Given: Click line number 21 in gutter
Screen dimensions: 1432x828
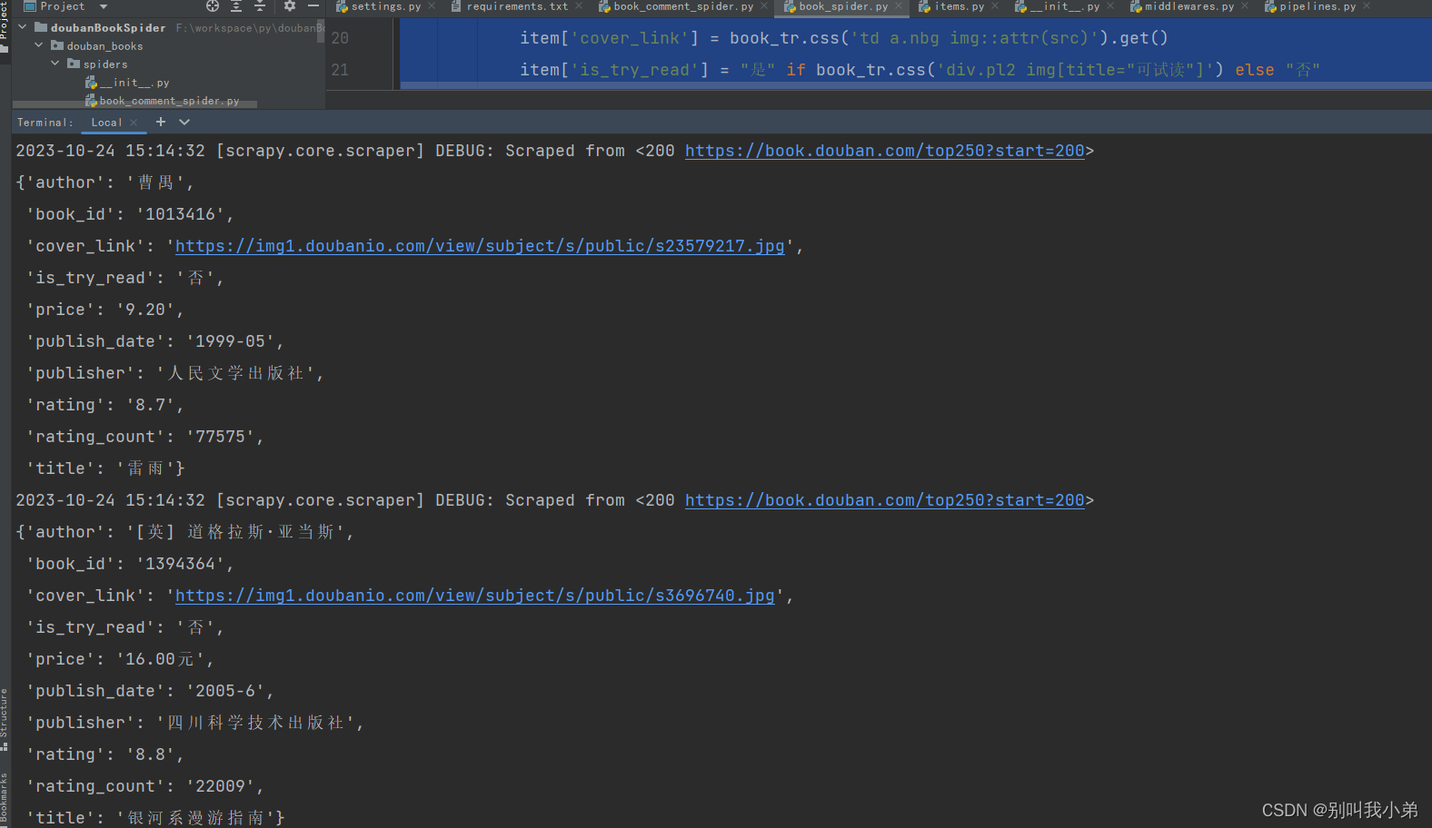Looking at the screenshot, I should click(x=340, y=70).
